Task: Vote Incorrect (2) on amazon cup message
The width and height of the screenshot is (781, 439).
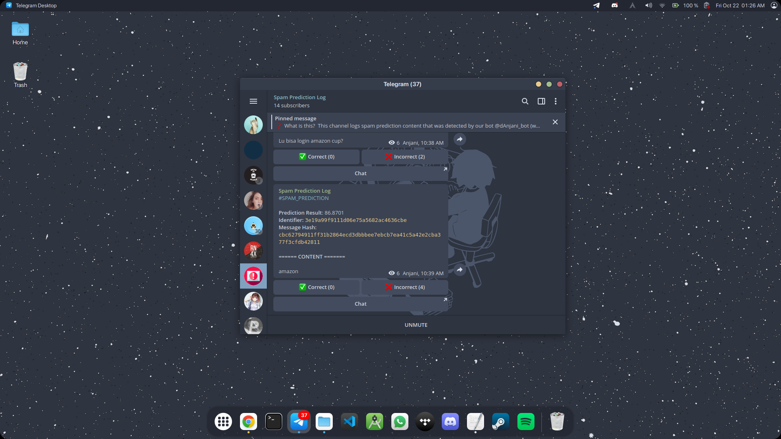Action: point(405,157)
